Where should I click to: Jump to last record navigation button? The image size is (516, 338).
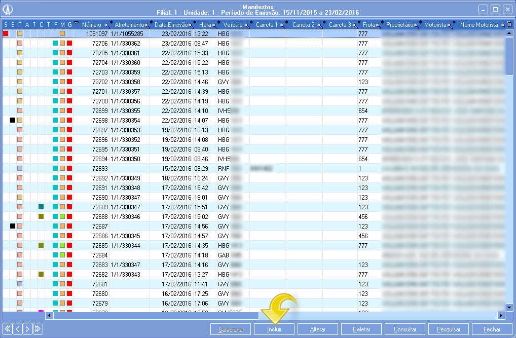point(38,329)
